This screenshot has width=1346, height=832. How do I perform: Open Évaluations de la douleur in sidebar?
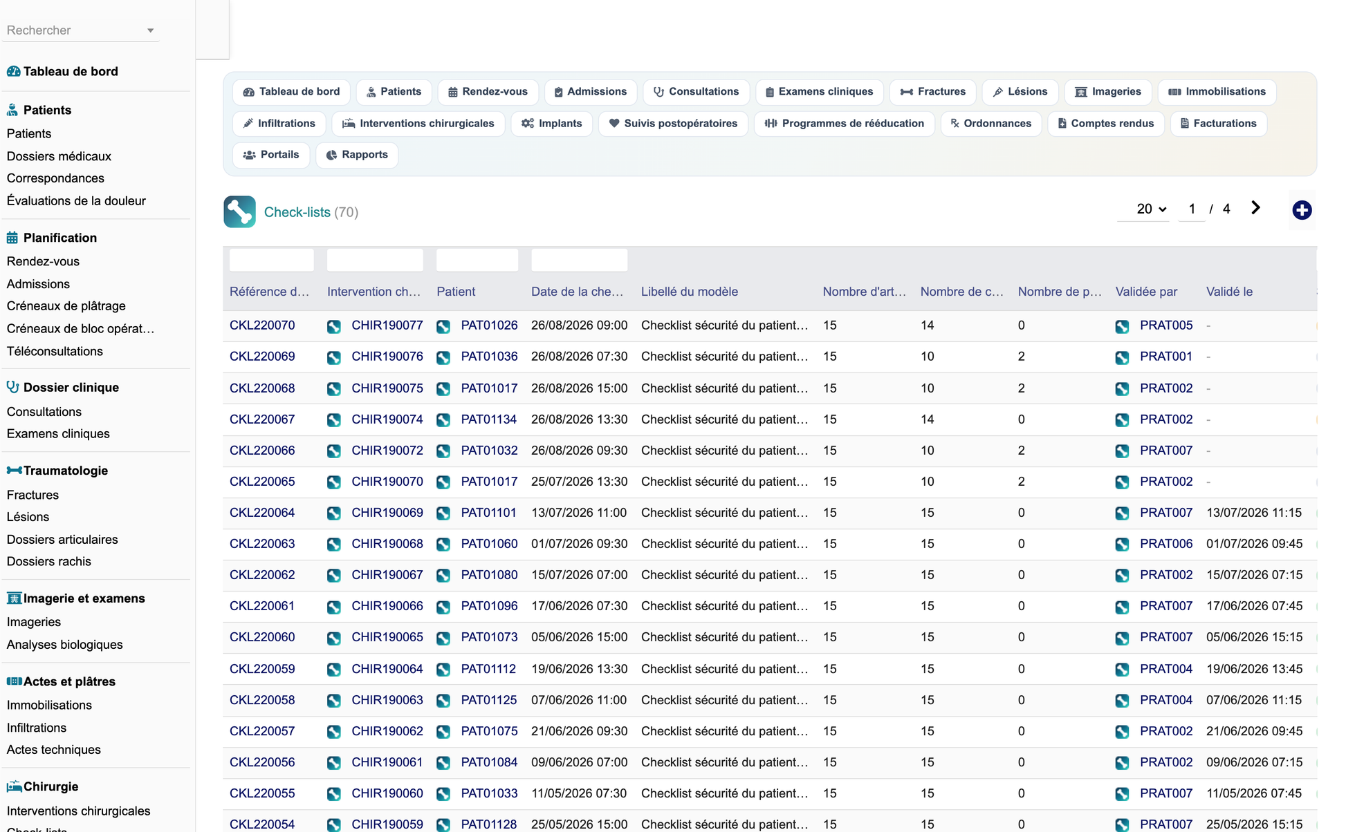tap(76, 201)
